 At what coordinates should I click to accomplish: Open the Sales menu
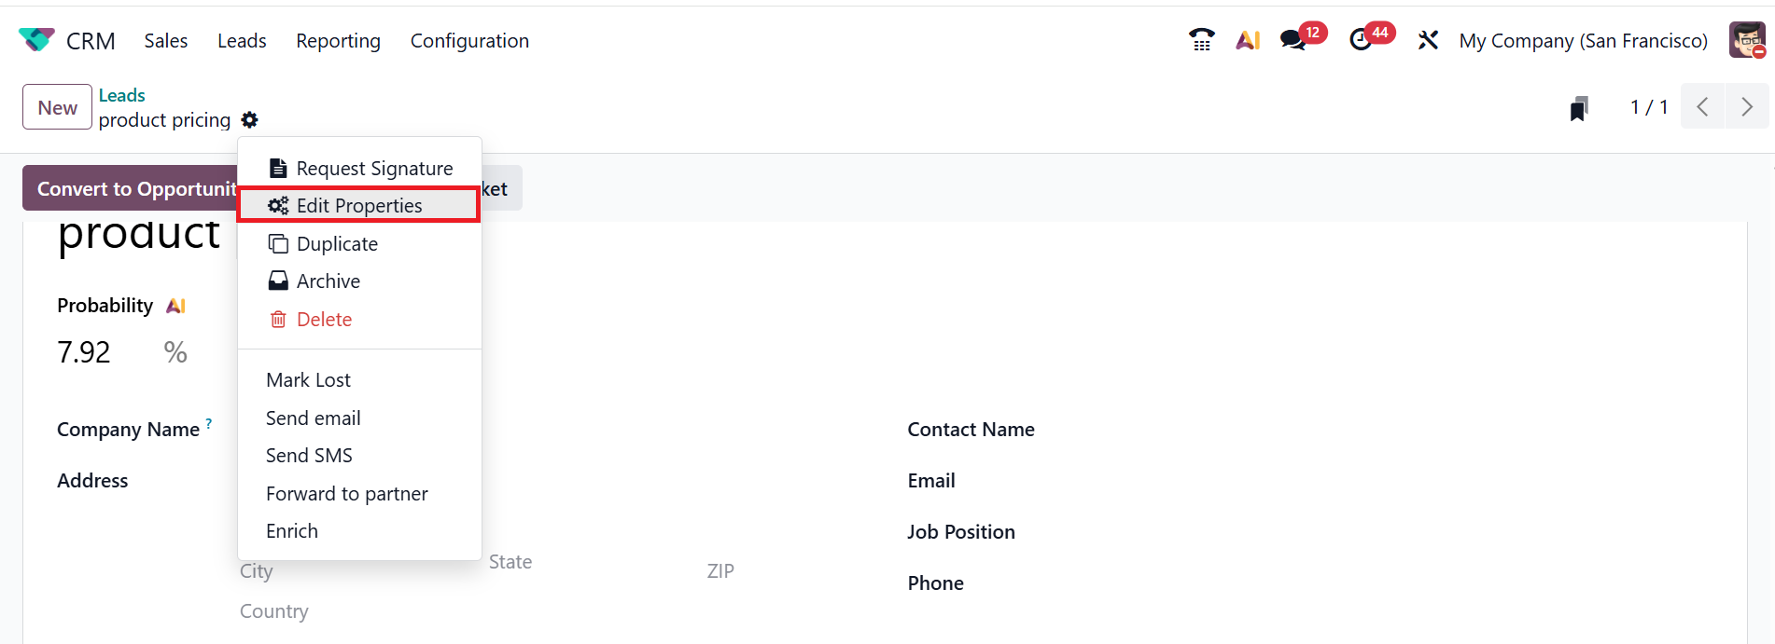click(166, 41)
